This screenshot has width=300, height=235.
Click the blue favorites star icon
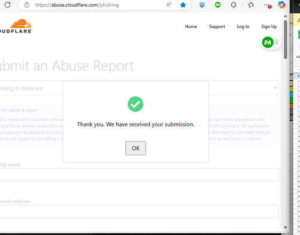183,5
